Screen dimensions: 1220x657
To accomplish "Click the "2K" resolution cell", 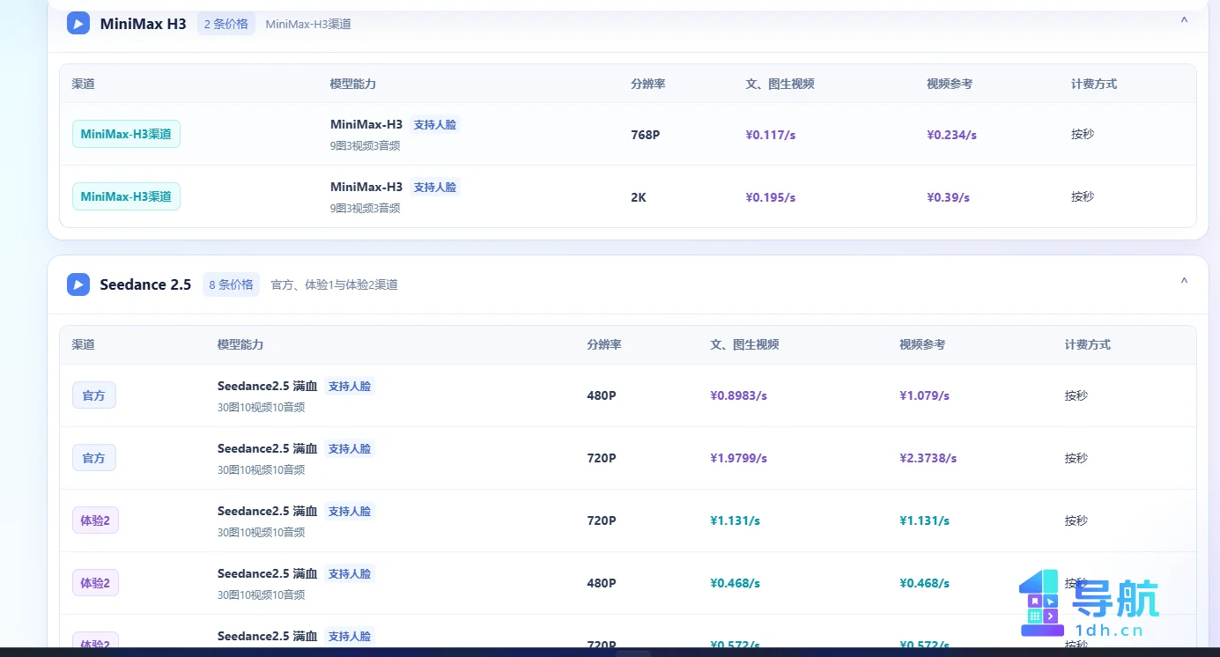I will 639,197.
